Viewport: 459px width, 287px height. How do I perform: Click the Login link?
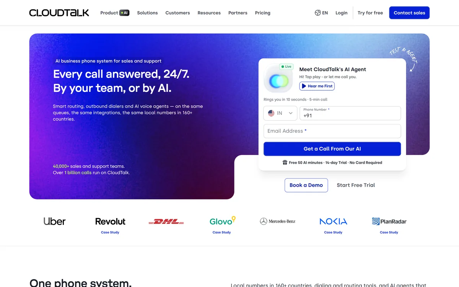342,13
